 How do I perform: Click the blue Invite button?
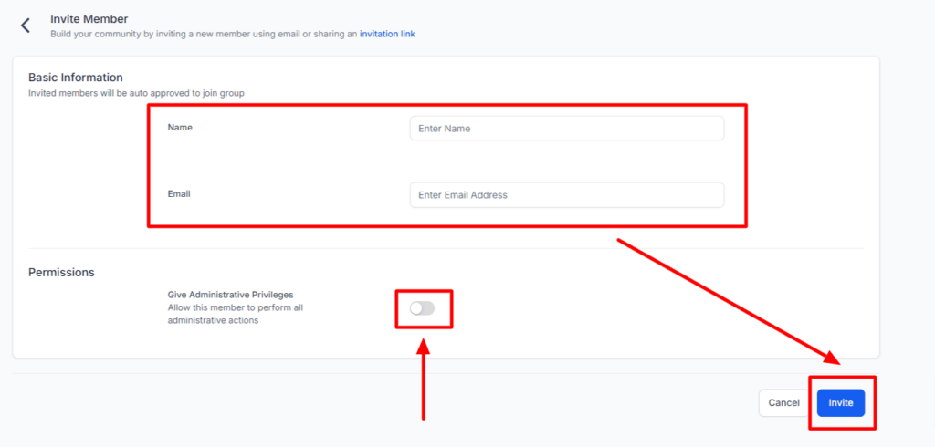(840, 402)
